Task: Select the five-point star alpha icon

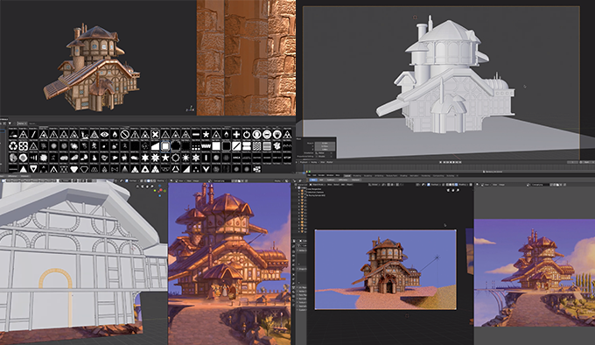Action: tap(165, 158)
